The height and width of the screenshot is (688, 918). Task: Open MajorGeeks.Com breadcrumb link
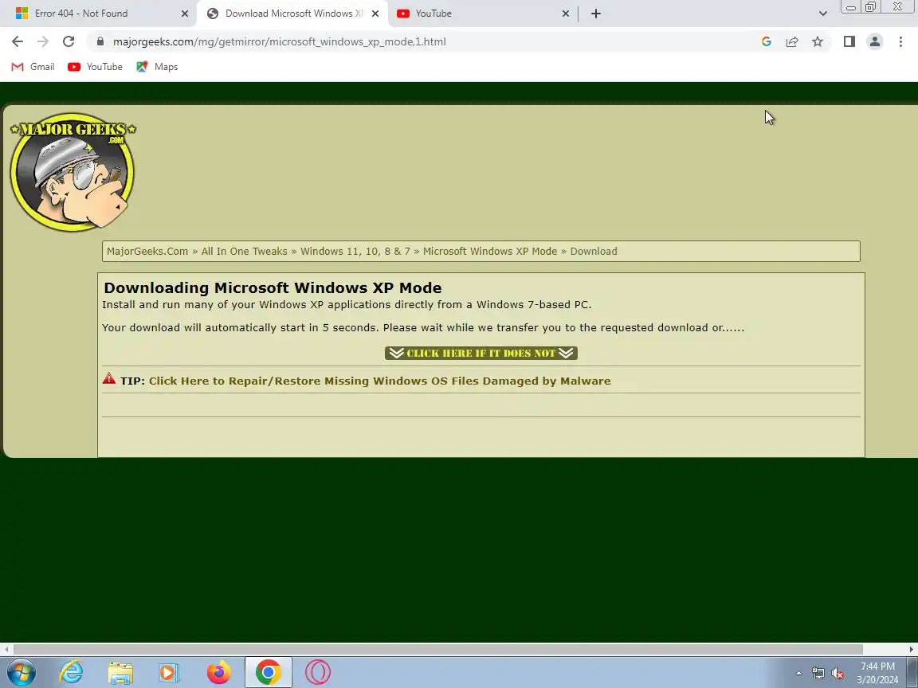(147, 251)
